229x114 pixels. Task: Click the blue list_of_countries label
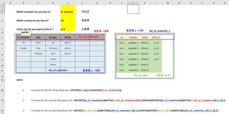[58, 70]
